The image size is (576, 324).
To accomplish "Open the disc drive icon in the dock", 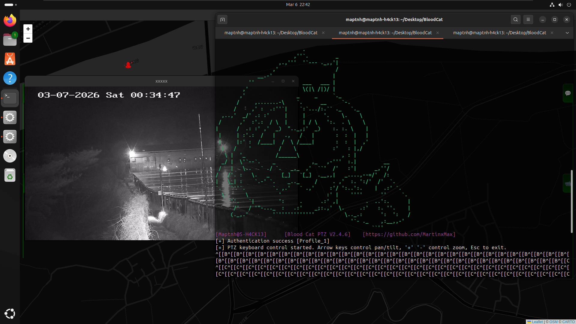I will tap(10, 156).
